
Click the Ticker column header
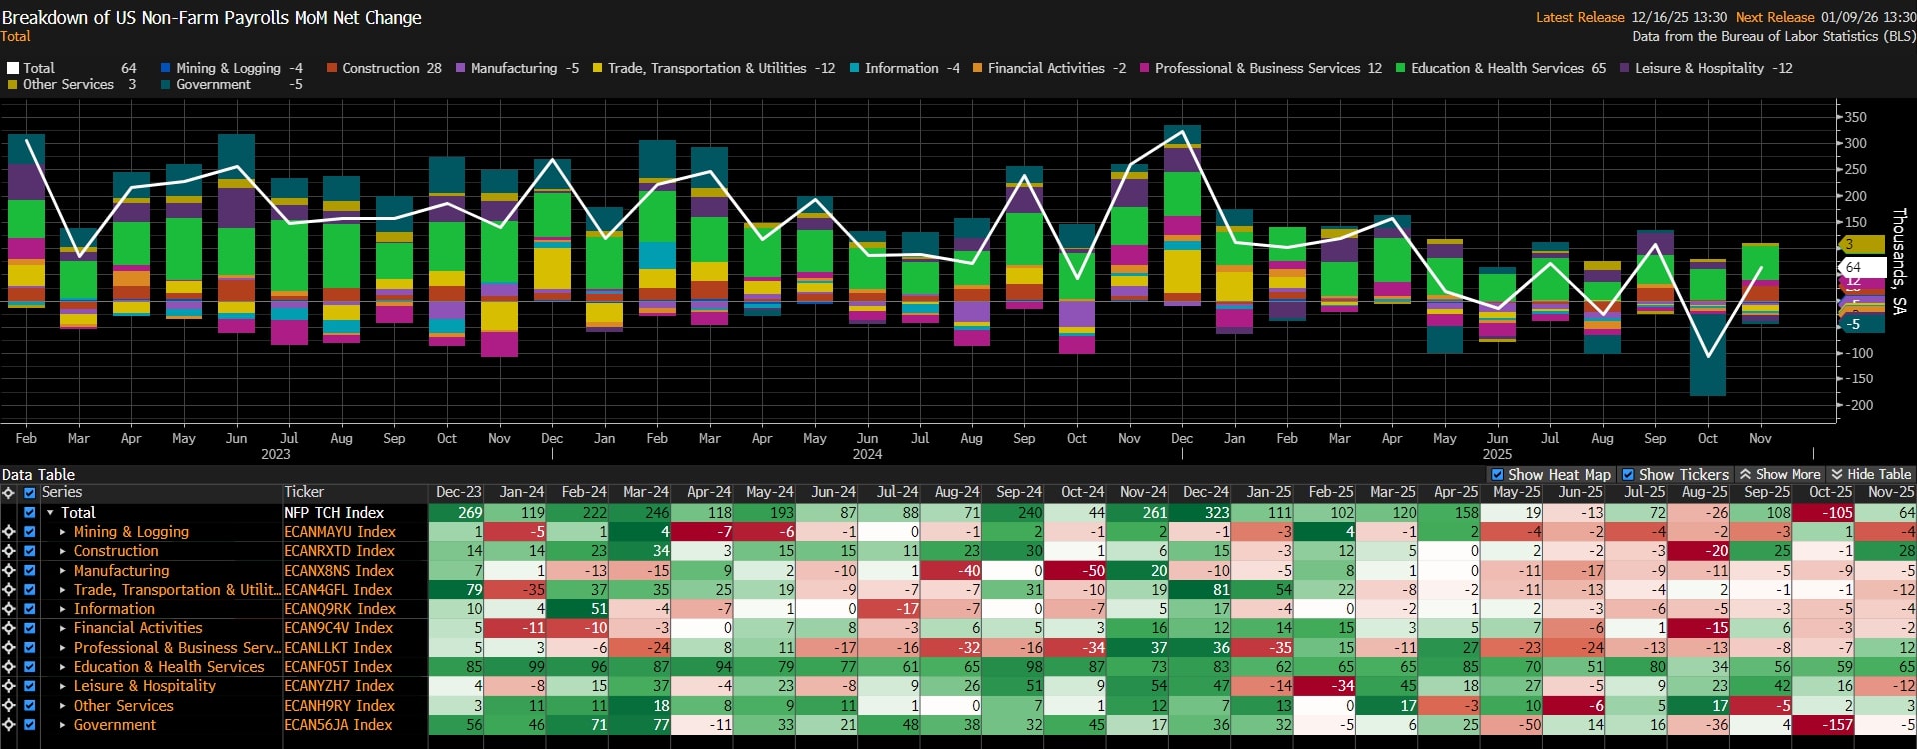304,492
